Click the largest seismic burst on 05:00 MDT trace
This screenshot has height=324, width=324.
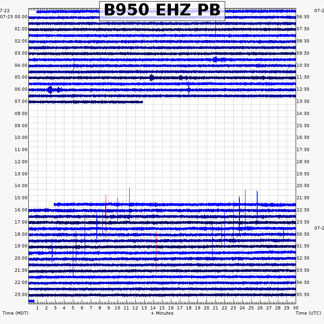click(x=152, y=78)
